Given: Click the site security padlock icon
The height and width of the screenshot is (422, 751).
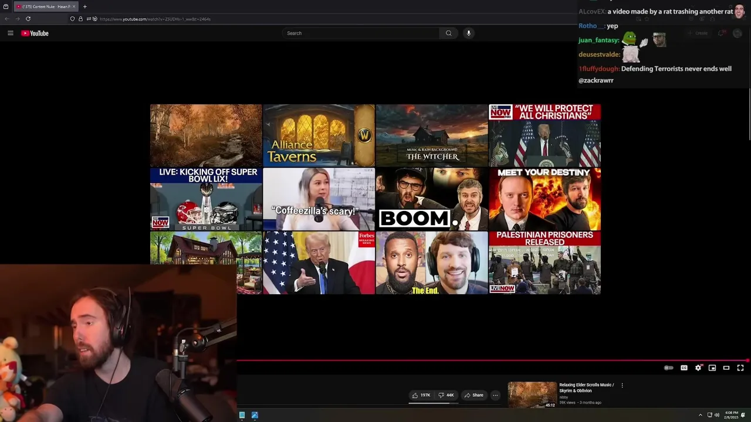Looking at the screenshot, I should (x=81, y=19).
